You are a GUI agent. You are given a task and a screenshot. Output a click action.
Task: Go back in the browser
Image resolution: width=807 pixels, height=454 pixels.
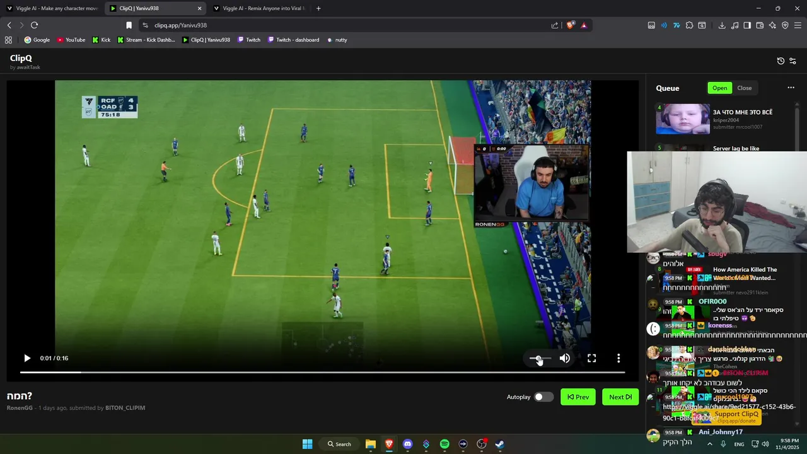pos(9,25)
